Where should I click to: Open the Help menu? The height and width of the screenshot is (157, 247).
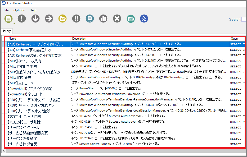(33, 10)
